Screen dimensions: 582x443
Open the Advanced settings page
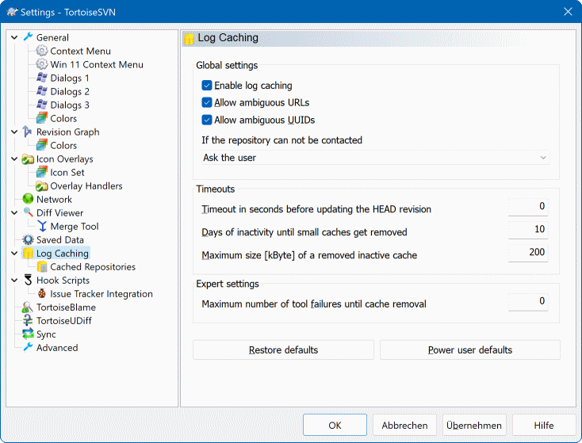tap(57, 348)
